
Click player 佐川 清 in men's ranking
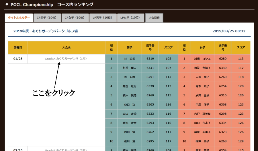(129, 141)
